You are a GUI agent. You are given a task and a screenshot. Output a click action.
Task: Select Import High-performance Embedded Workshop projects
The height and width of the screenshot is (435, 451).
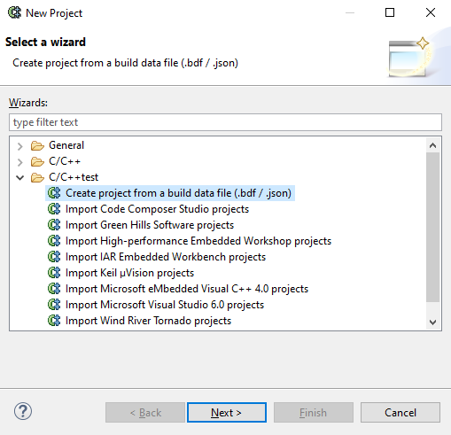(x=198, y=241)
